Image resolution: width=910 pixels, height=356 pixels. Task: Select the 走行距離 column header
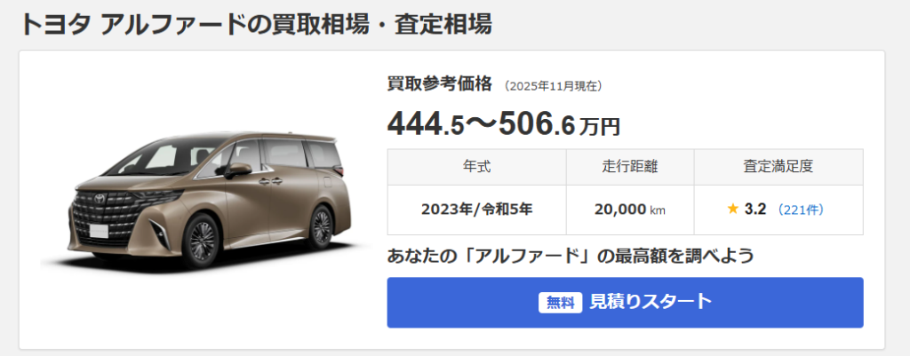click(x=630, y=167)
